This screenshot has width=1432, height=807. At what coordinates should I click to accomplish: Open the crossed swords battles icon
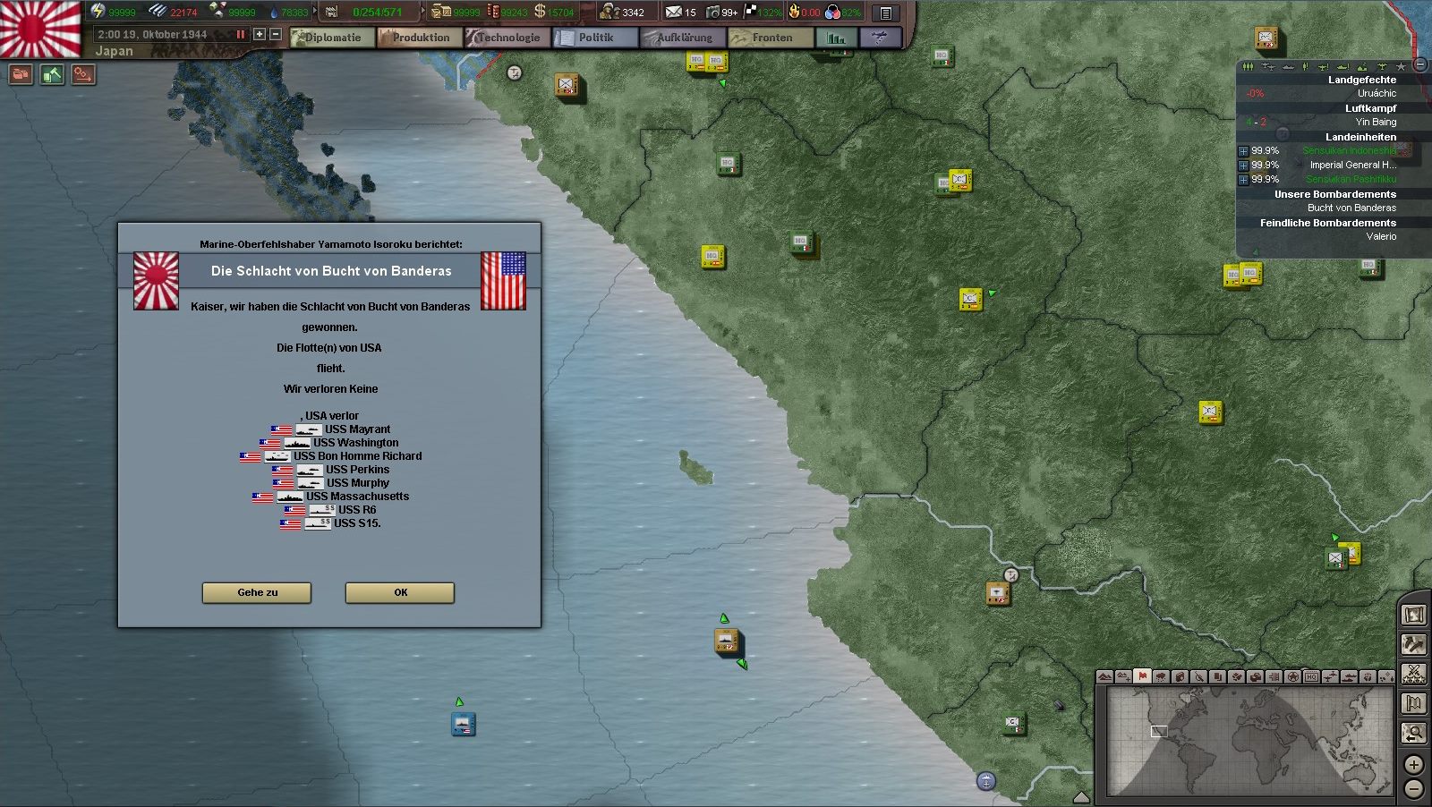pos(1414,673)
